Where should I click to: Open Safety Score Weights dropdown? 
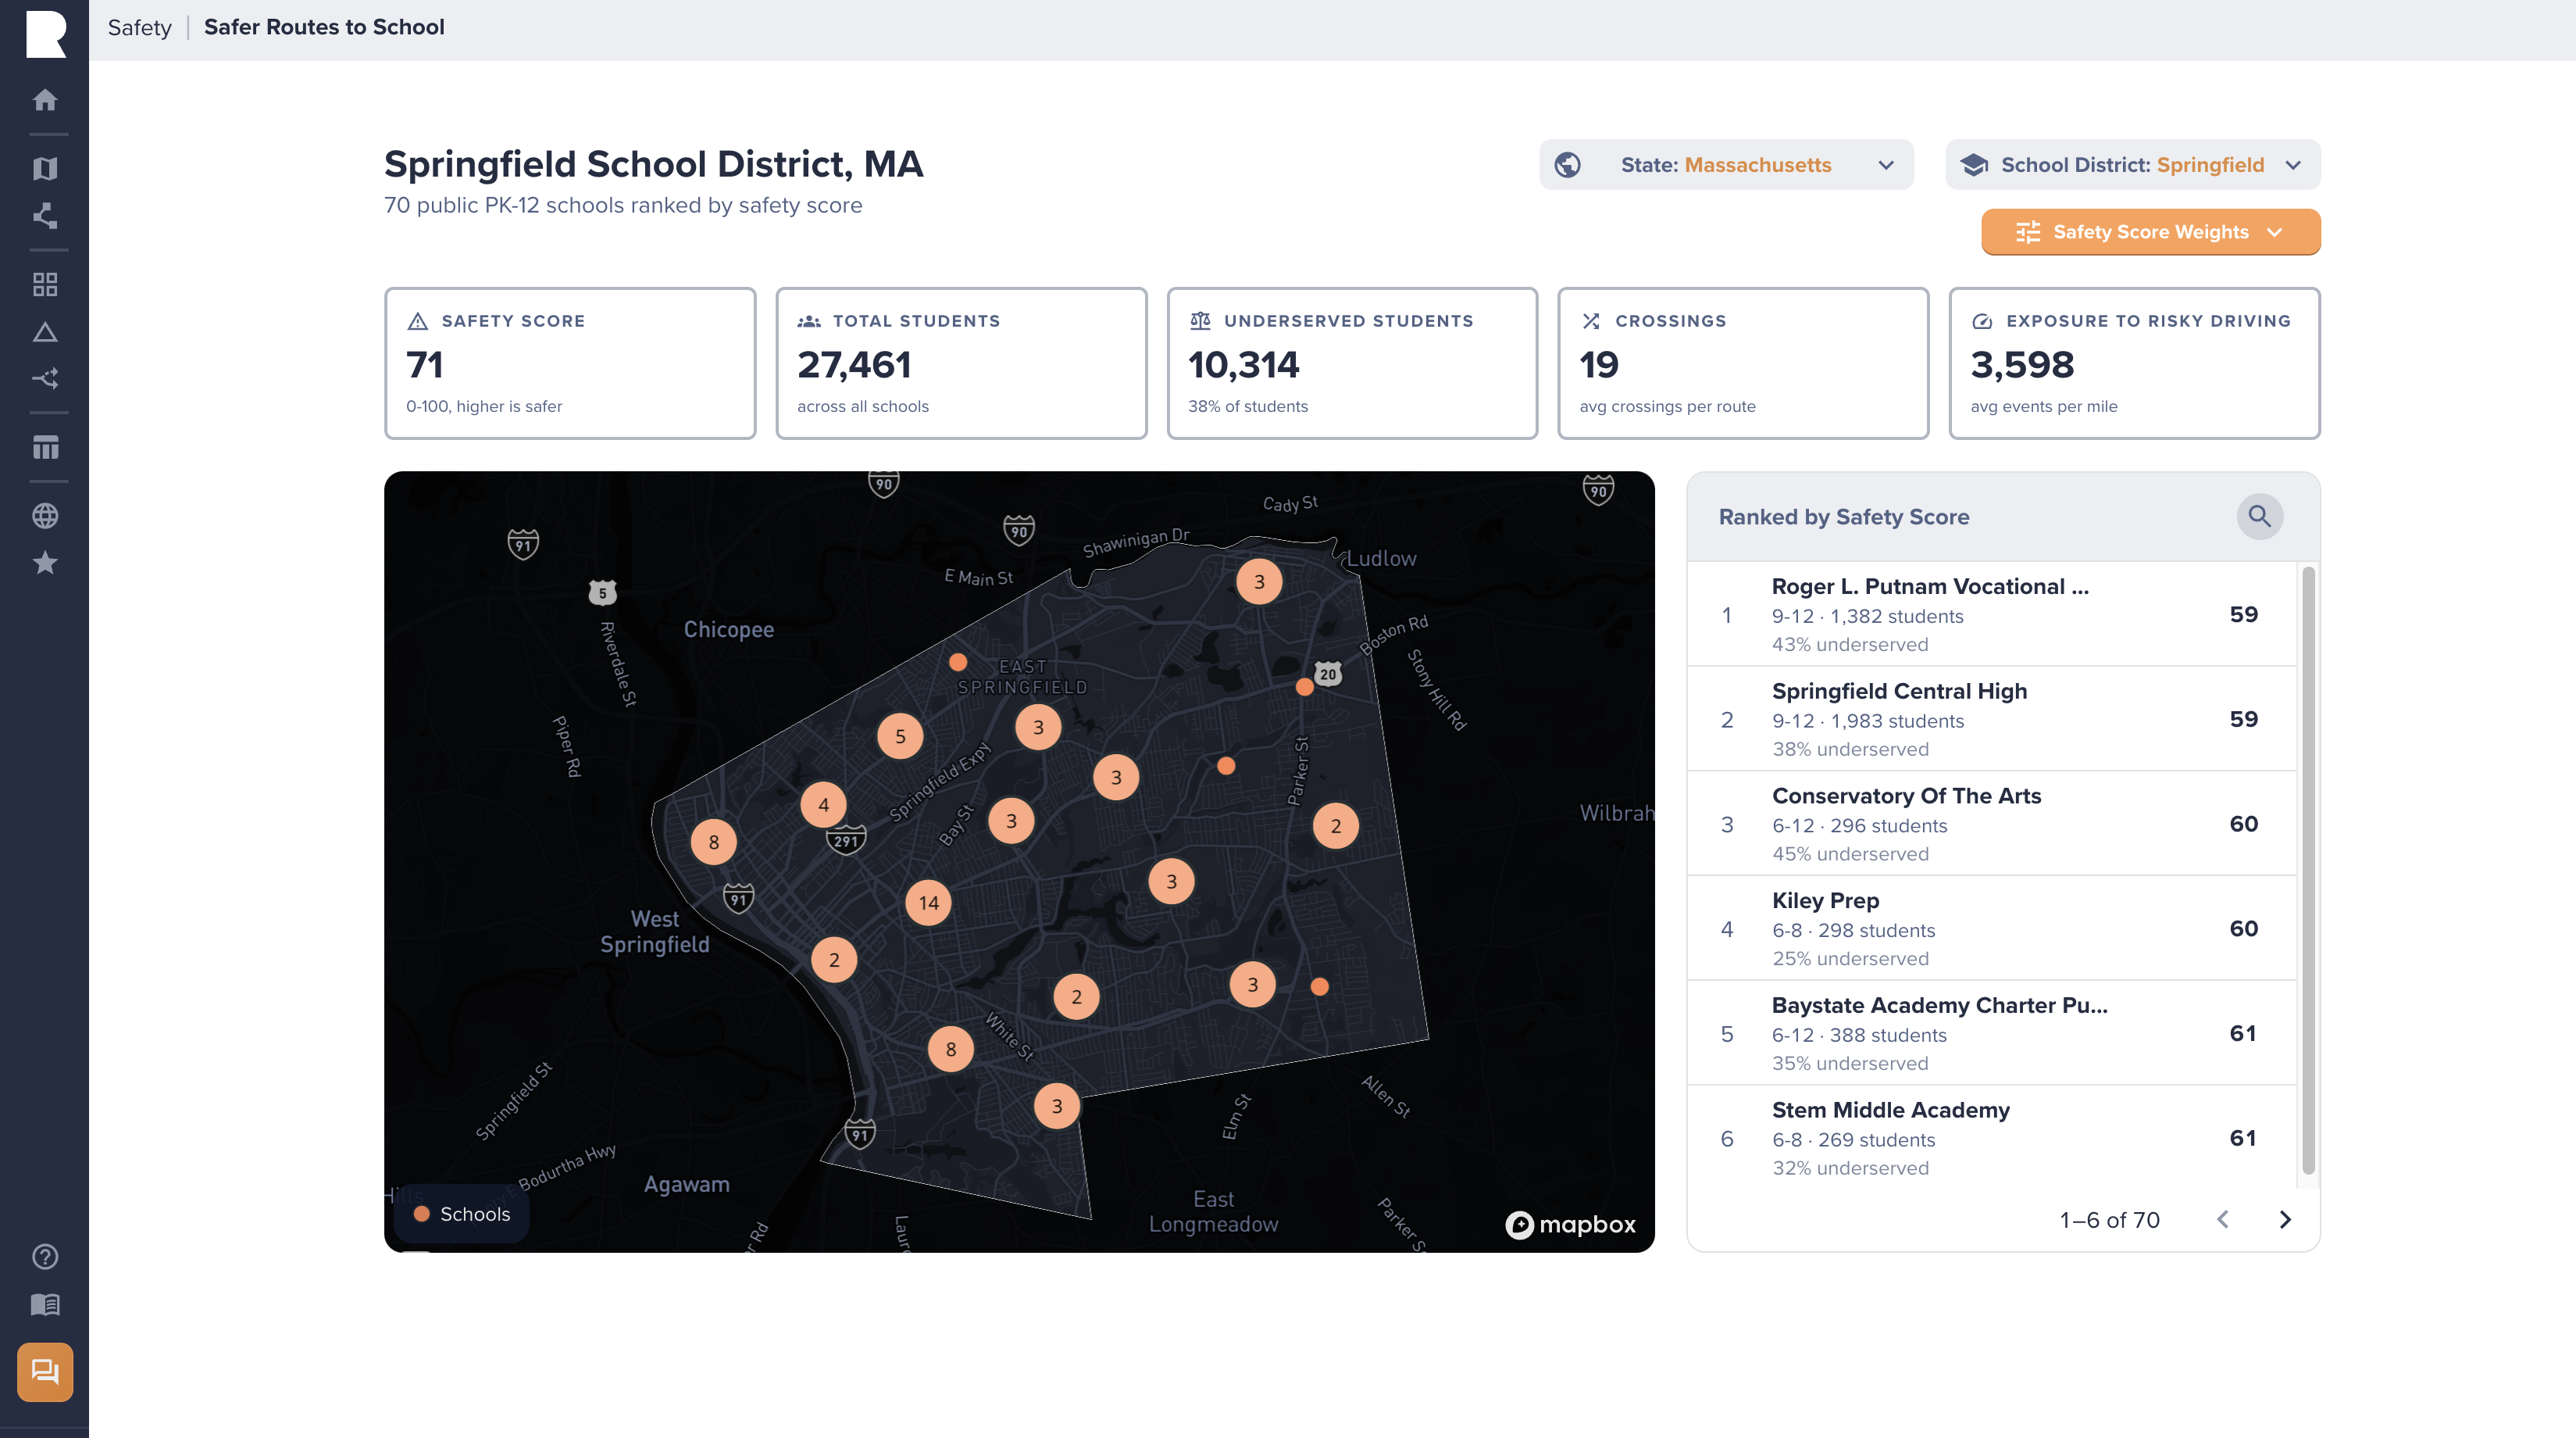point(2150,232)
